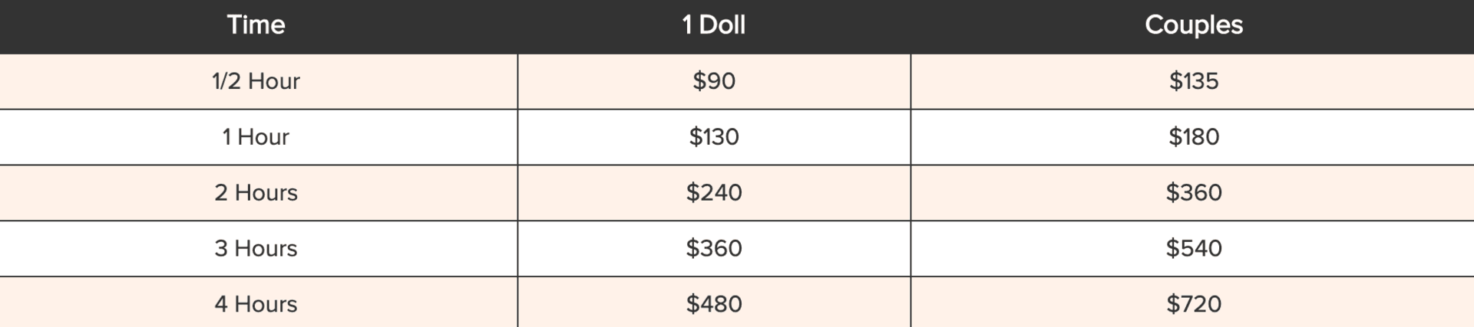Screen dimensions: 1474x327
Task: Click the $480 price for 1 Doll
Action: 714,305
